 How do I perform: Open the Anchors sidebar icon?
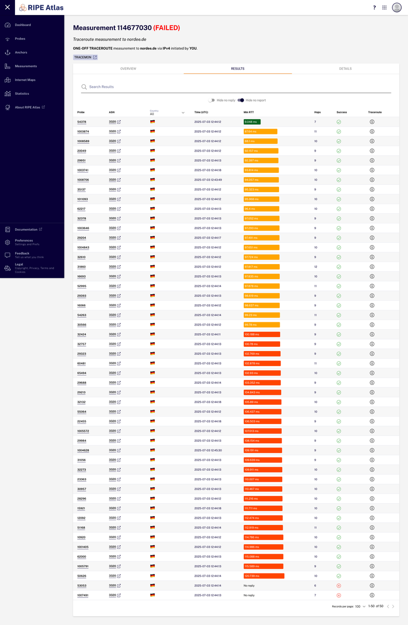point(7,53)
